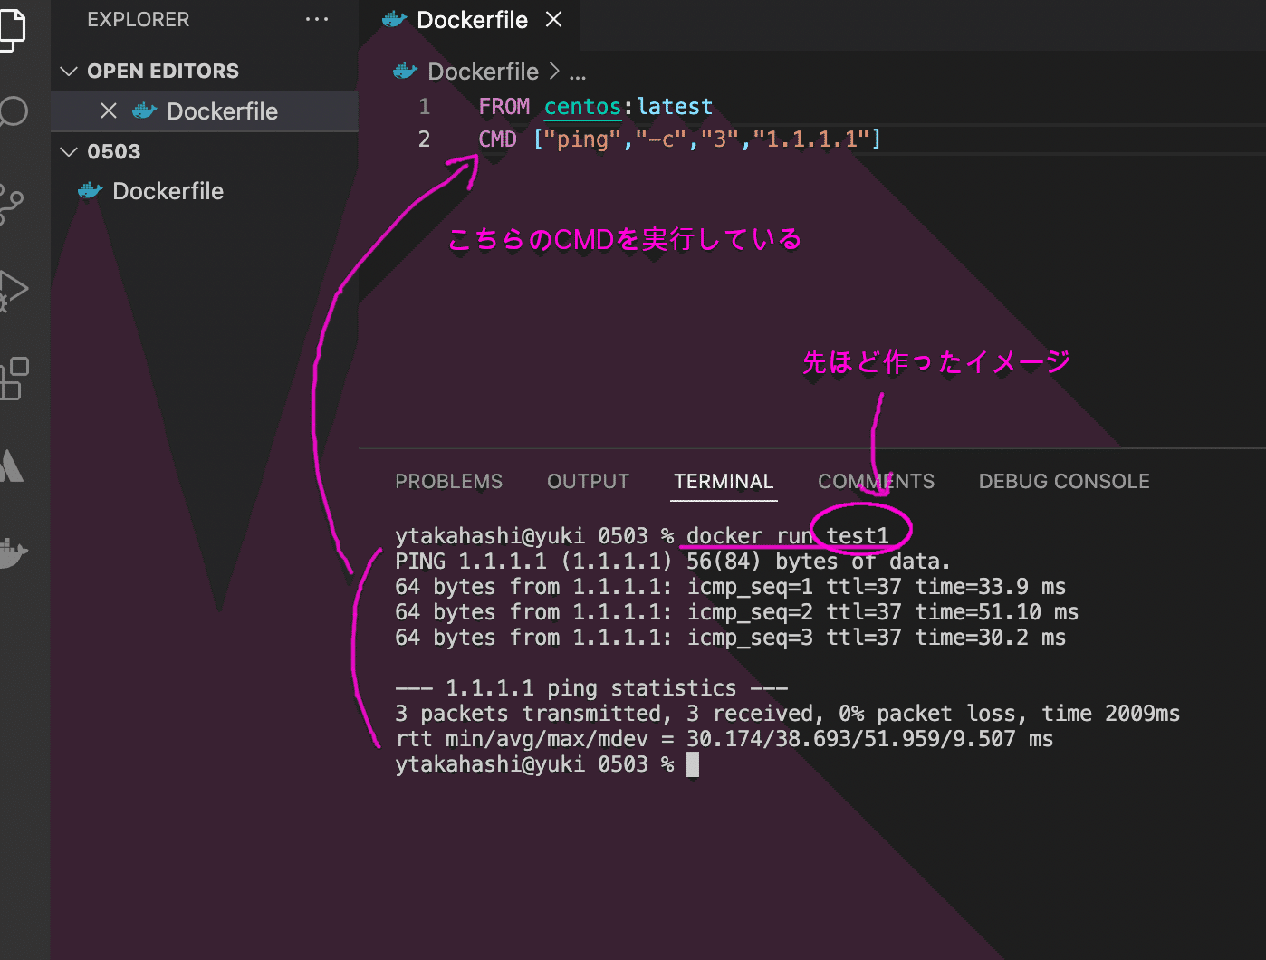Open the Explorer more actions menu
The image size is (1266, 960).
point(316,19)
